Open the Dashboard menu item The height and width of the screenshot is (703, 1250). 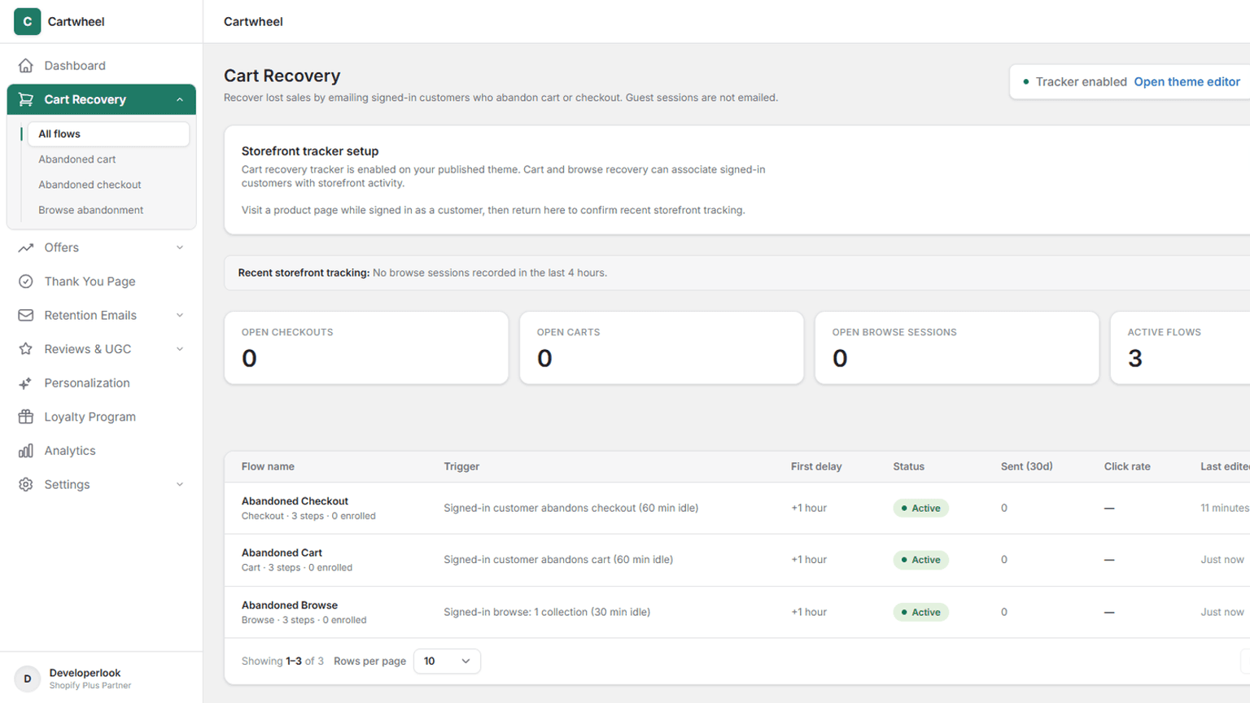(102, 65)
